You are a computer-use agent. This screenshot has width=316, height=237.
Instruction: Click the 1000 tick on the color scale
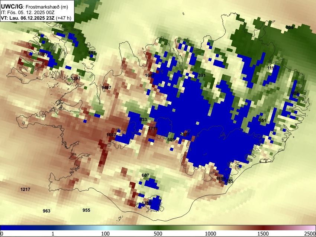pyautogui.click(x=210, y=234)
